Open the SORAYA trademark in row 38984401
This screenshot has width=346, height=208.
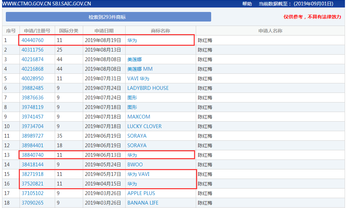pos(137,145)
